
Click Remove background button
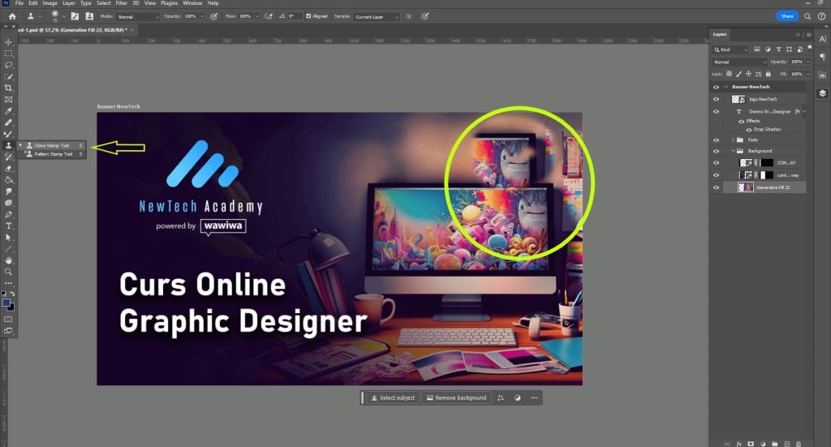(456, 398)
